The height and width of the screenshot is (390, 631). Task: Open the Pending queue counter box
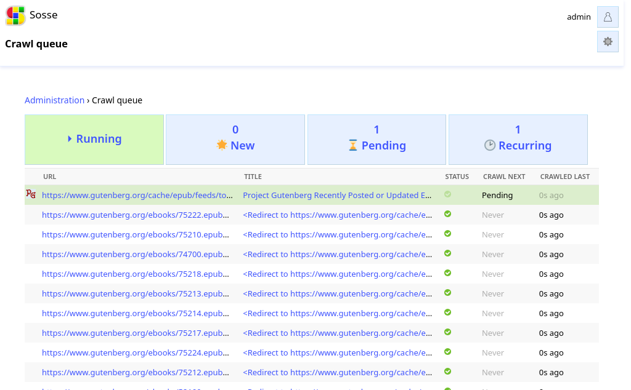point(377,140)
